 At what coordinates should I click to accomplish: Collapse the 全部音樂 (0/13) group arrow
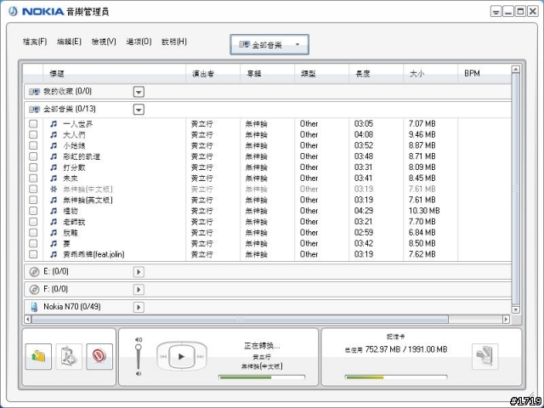[x=139, y=110]
